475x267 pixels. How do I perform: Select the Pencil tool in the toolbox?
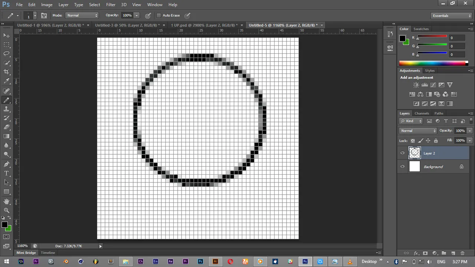[x=7, y=100]
